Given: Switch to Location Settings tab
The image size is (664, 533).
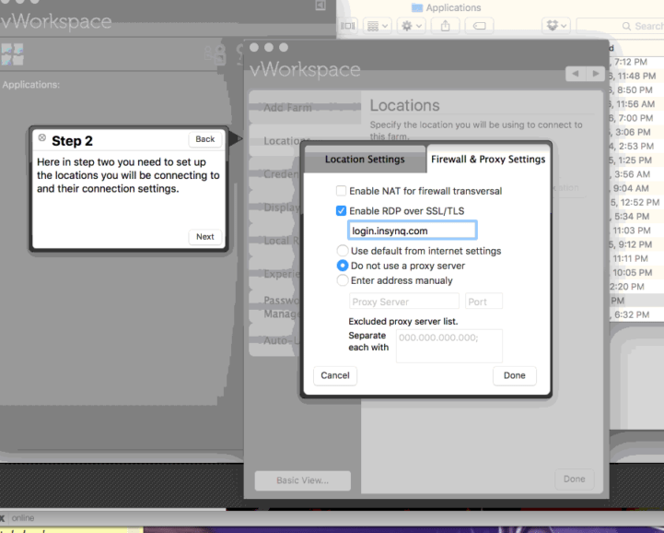Looking at the screenshot, I should pos(365,160).
